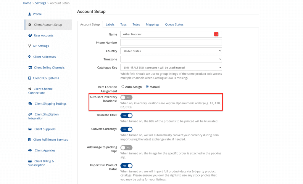303x184 pixels.
Task: Turn off the Truncate Title toggle
Action: (126, 116)
